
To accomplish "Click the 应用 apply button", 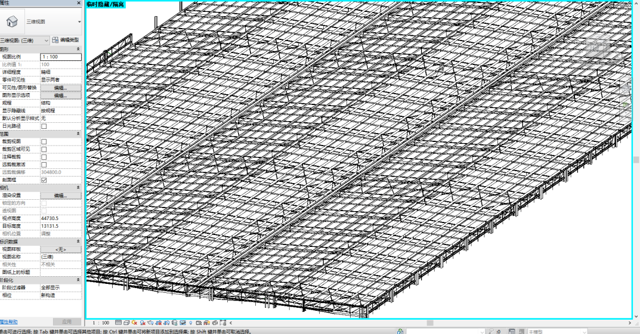I will tap(67, 321).
